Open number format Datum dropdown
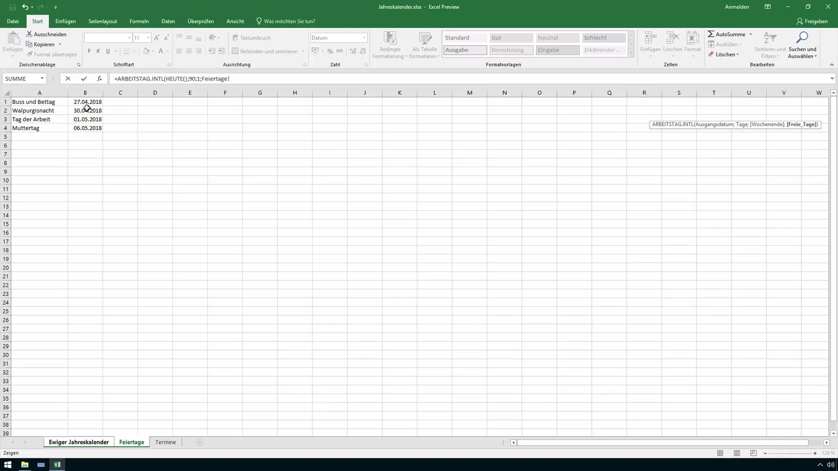The width and height of the screenshot is (838, 471). click(364, 38)
